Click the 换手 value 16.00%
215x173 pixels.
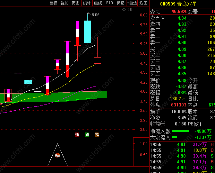(x=179, y=112)
